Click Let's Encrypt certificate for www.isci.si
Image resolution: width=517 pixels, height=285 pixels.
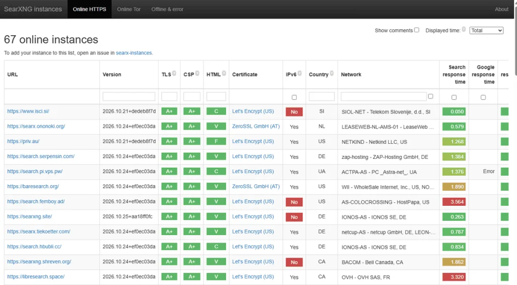[x=253, y=111]
